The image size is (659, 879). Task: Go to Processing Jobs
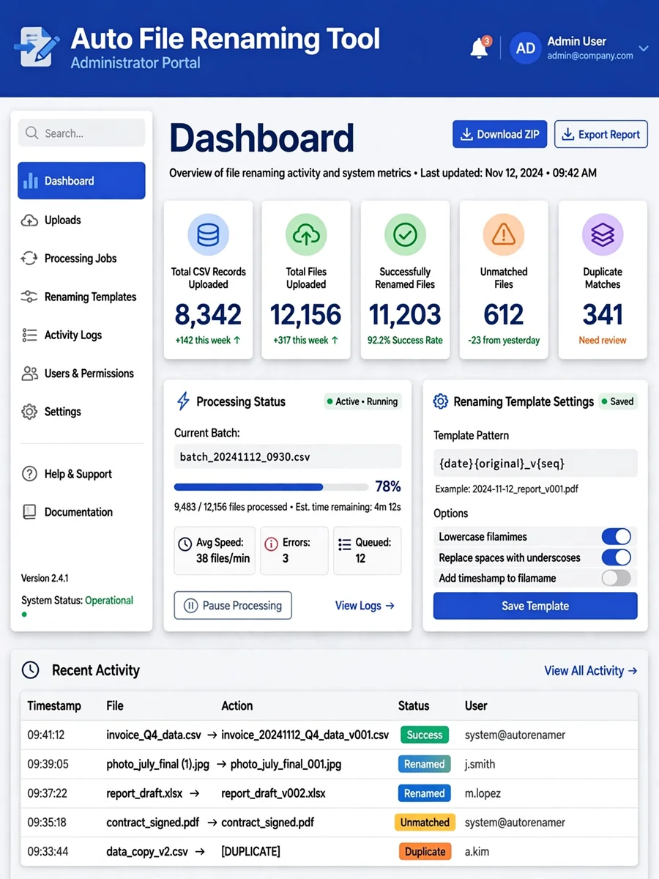[x=81, y=258]
